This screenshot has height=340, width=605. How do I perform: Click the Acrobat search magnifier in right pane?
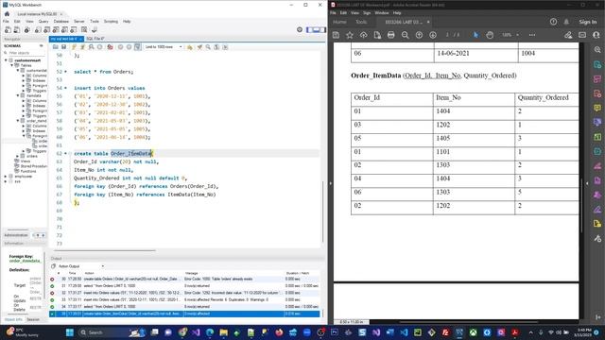coord(597,50)
